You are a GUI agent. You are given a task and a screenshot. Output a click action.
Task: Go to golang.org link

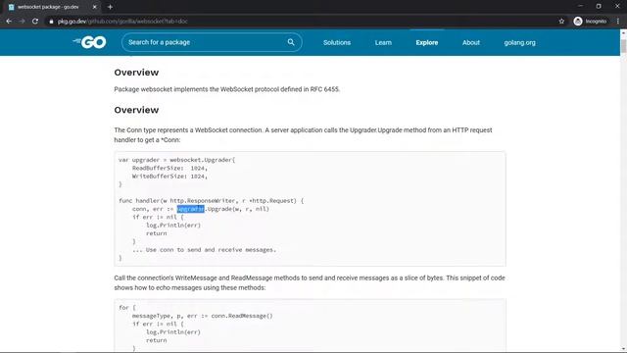pyautogui.click(x=519, y=42)
